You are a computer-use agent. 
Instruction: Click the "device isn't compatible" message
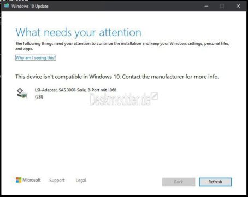click(117, 77)
